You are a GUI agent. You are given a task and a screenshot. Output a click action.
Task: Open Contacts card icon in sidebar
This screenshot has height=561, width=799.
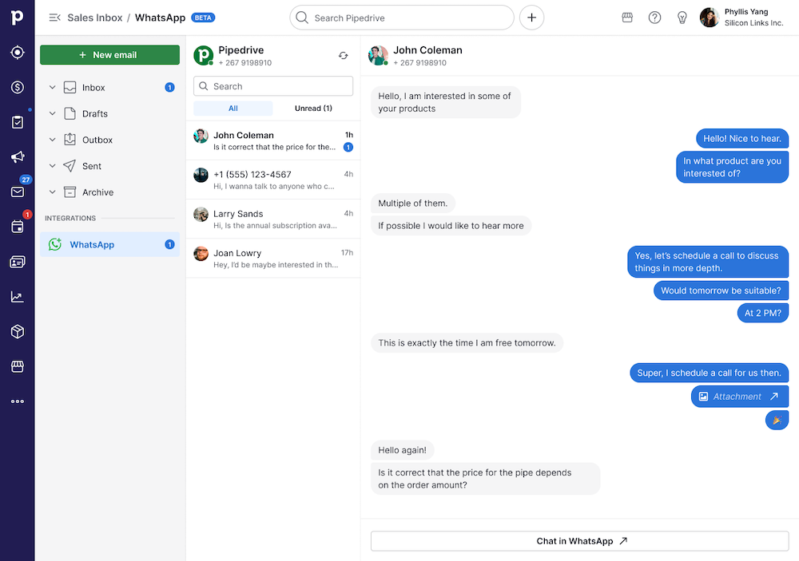[18, 262]
